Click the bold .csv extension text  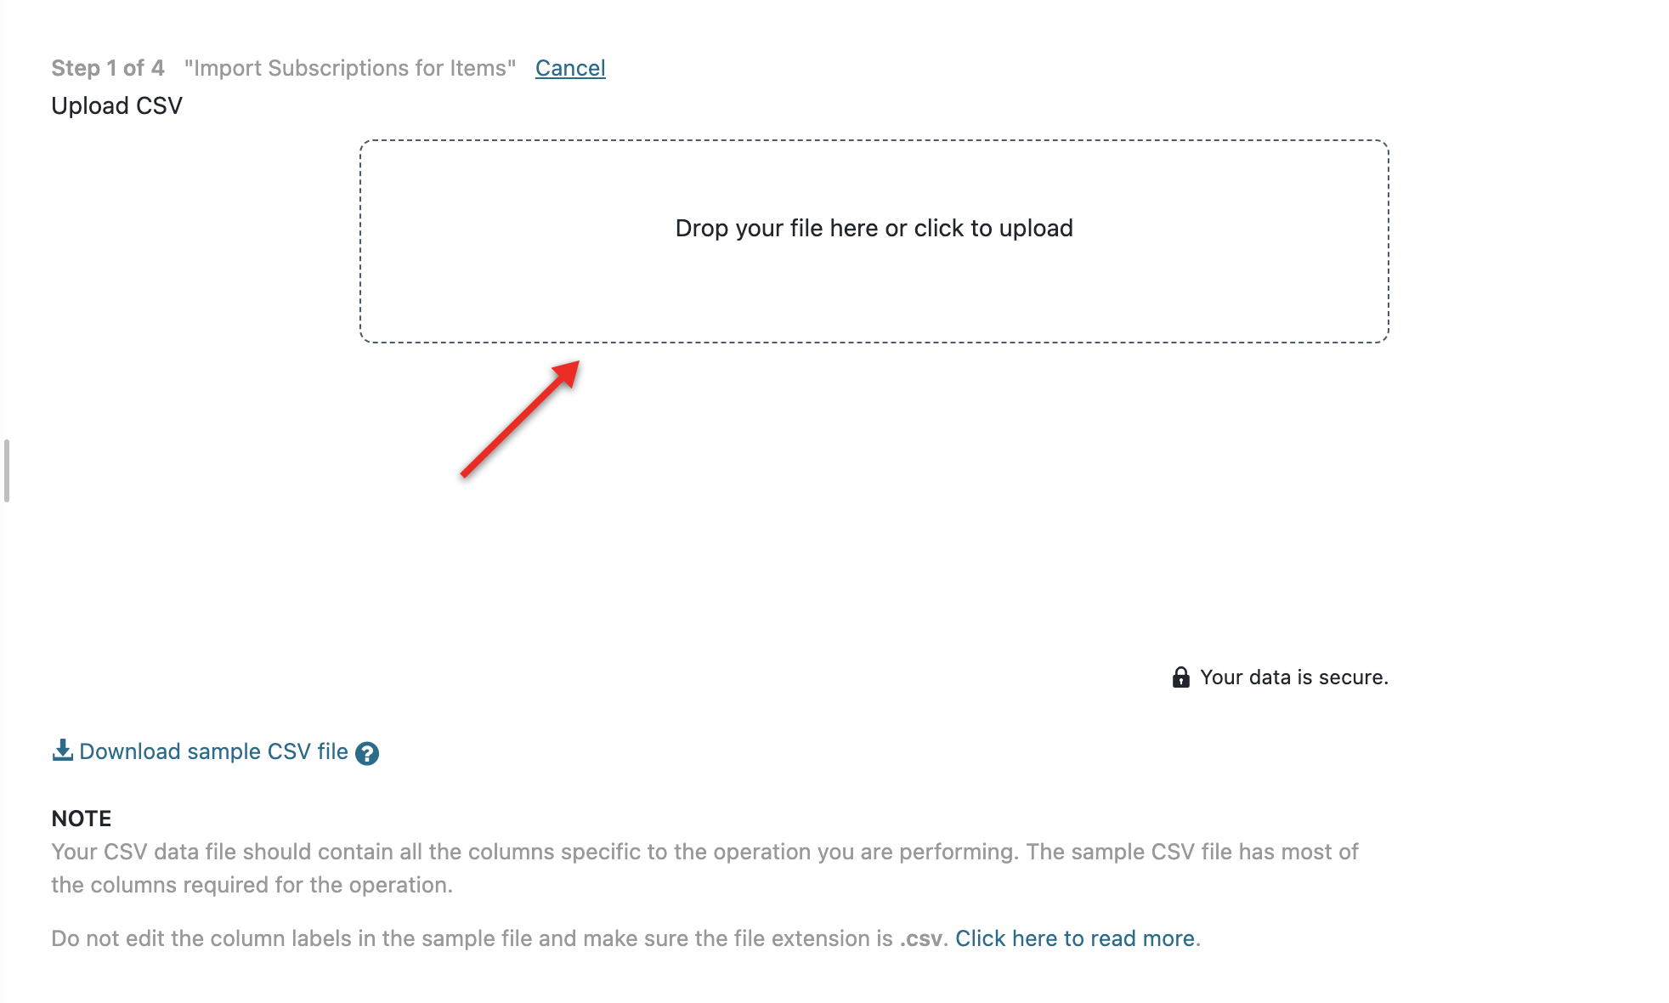[920, 938]
